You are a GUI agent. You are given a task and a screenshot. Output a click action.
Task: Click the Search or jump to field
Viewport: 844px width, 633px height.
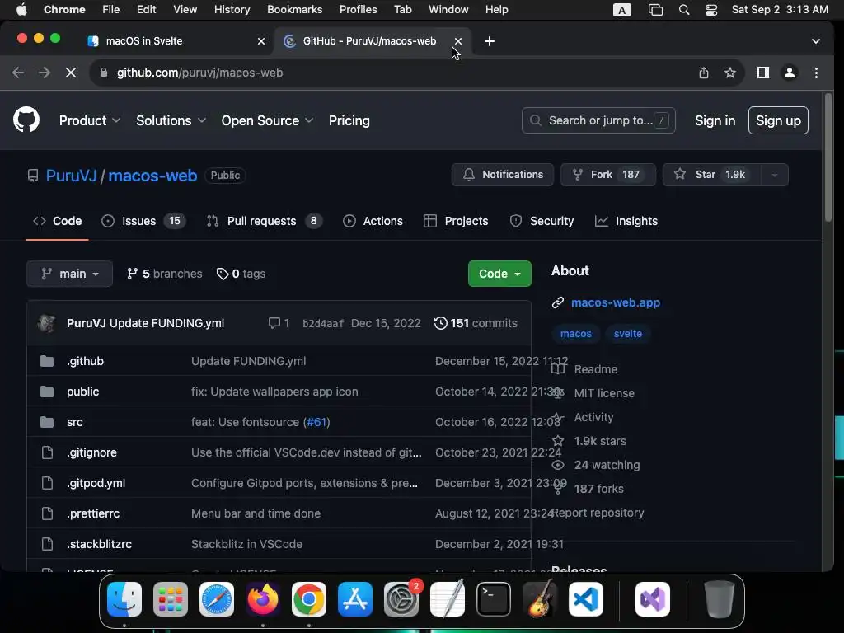click(598, 120)
